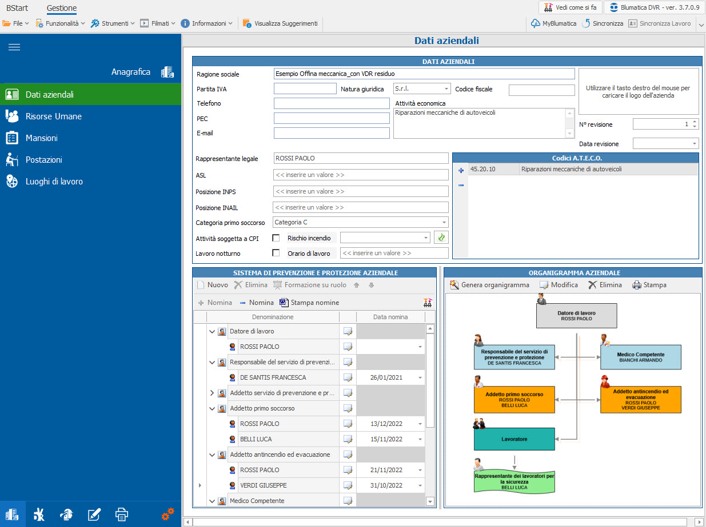Toggle Lavoro notturno checkbox
Screen dimensions: 706x527
(276, 253)
